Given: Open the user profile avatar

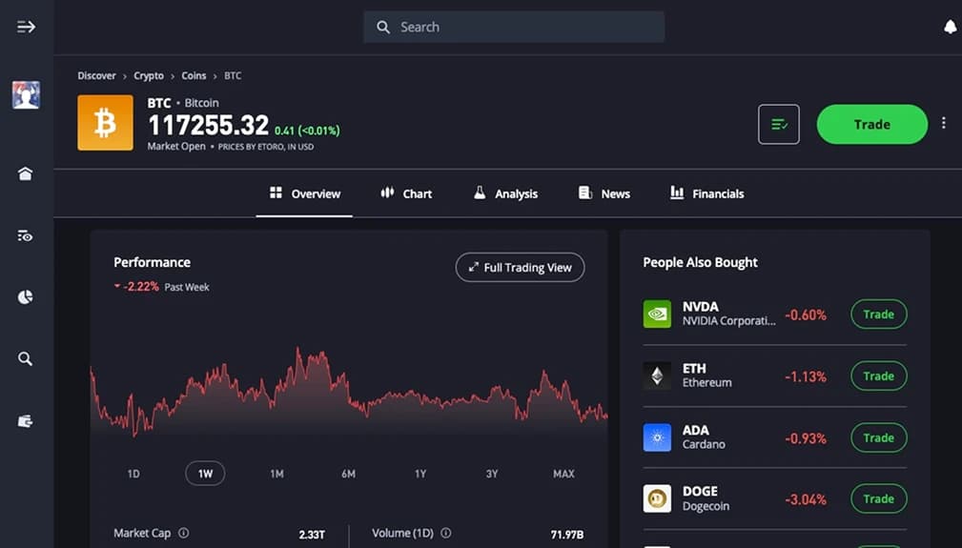Looking at the screenshot, I should point(26,95).
